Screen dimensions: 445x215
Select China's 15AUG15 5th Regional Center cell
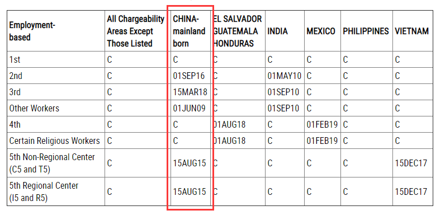pyautogui.click(x=190, y=191)
